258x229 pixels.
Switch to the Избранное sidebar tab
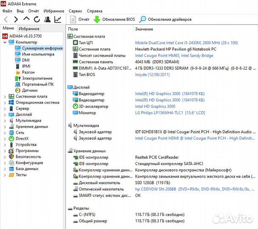pos(29,28)
